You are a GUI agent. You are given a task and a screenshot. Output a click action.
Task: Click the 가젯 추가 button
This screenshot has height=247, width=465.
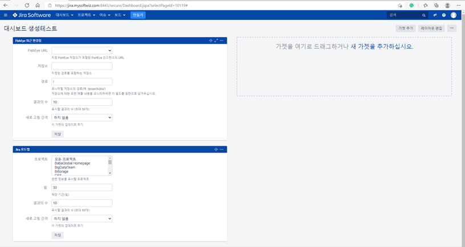tap(405, 28)
